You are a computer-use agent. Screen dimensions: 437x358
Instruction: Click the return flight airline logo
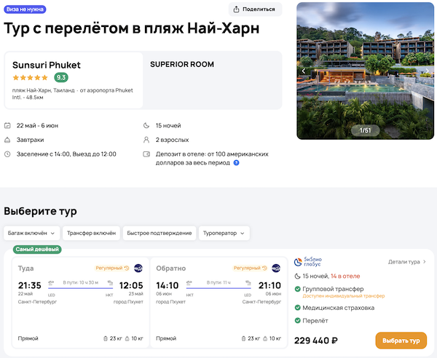point(276,268)
